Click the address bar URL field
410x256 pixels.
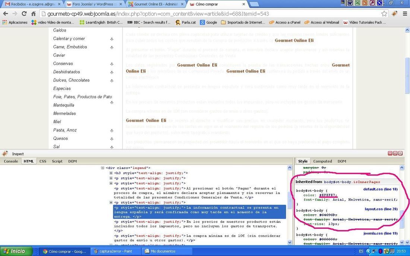click(x=209, y=14)
